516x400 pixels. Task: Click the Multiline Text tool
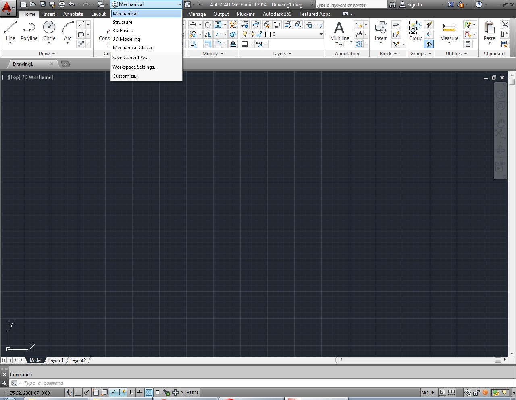pos(340,33)
